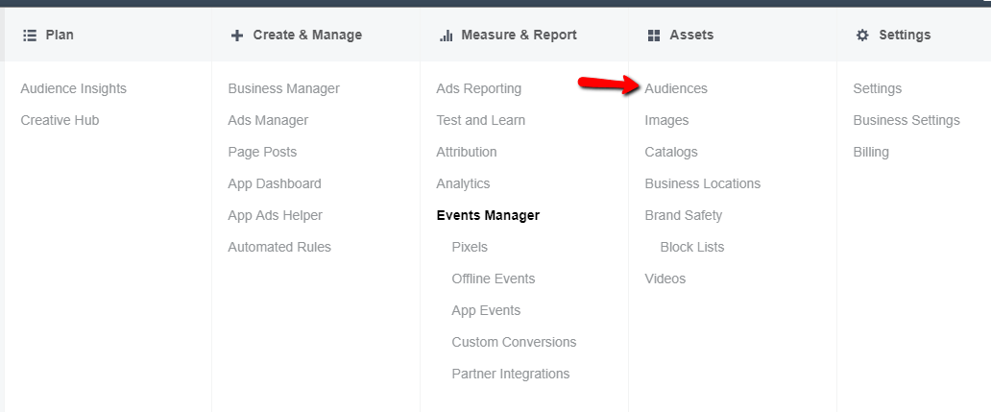The width and height of the screenshot is (991, 412).
Task: Click the Create & Manage plus icon
Action: tap(237, 36)
